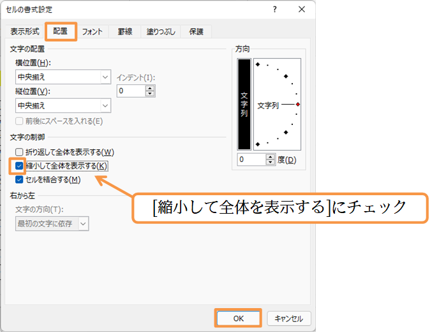The width and height of the screenshot is (430, 333).
Task: Toggle 折り返して全体を表示する checkbox
Action: tap(19, 152)
